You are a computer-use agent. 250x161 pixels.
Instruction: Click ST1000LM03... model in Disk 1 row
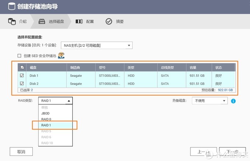coord(110,76)
